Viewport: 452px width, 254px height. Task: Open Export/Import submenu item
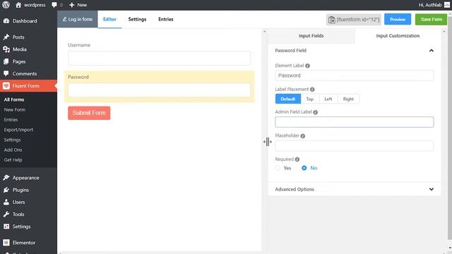pos(18,130)
